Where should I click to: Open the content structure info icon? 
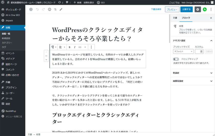point(49,9)
